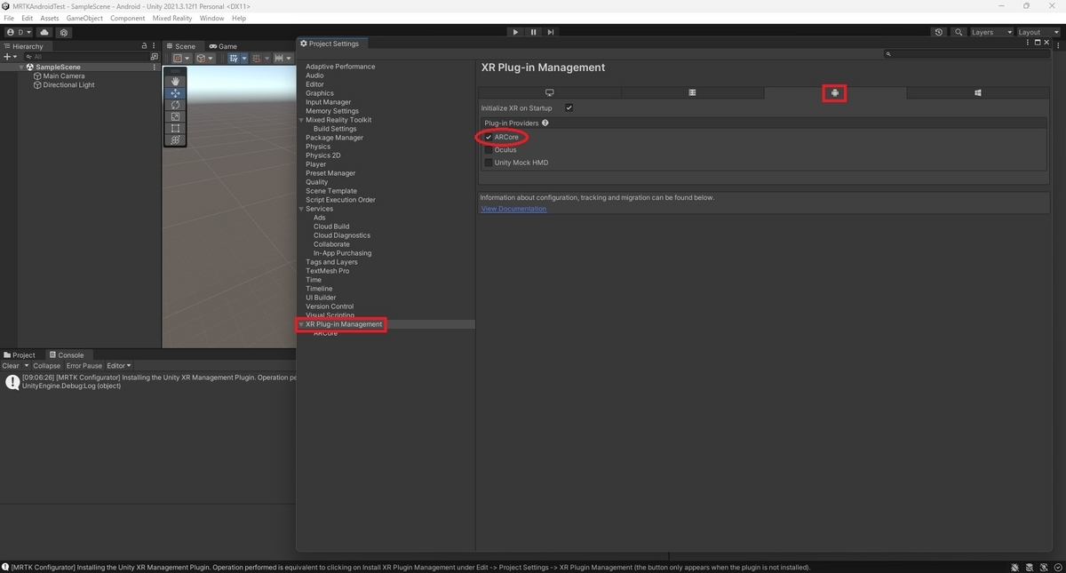Enable the Oculus plug-in provider
Image resolution: width=1066 pixels, height=573 pixels.
tap(489, 149)
